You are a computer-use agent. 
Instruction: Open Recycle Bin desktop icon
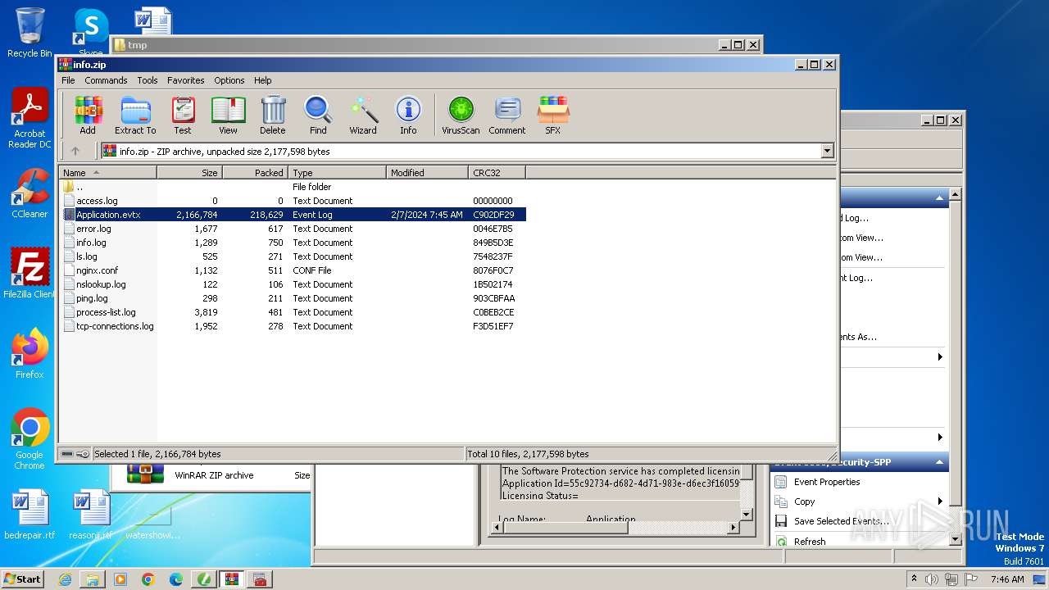click(x=30, y=33)
